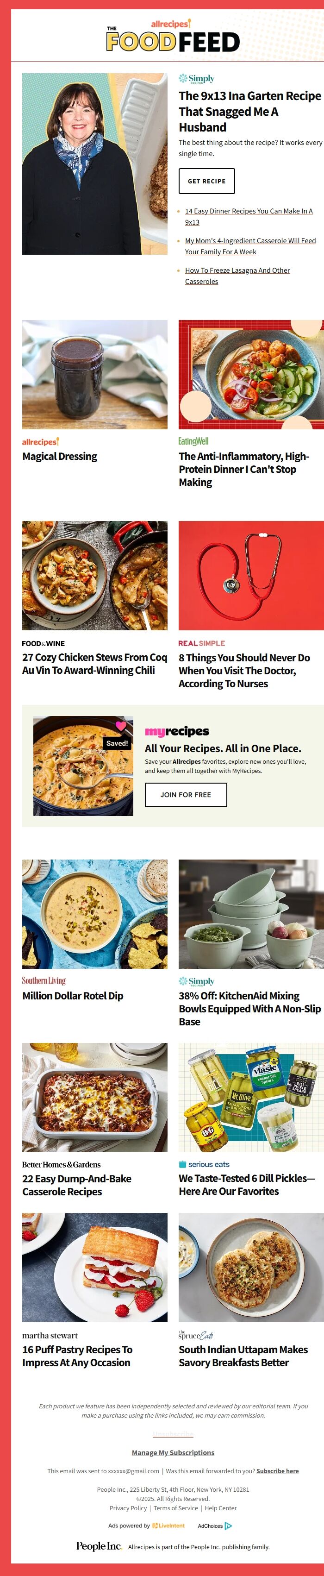Click the Simply Recipes logo above Ina Garten headline
This screenshot has height=1576, width=324.
click(x=196, y=78)
